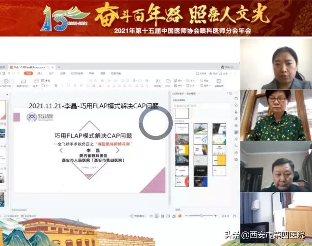Click the collaborate (协作) button in menu bar

pyautogui.click(x=213, y=74)
